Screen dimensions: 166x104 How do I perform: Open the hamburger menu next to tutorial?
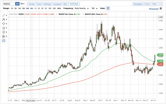click(161, 8)
